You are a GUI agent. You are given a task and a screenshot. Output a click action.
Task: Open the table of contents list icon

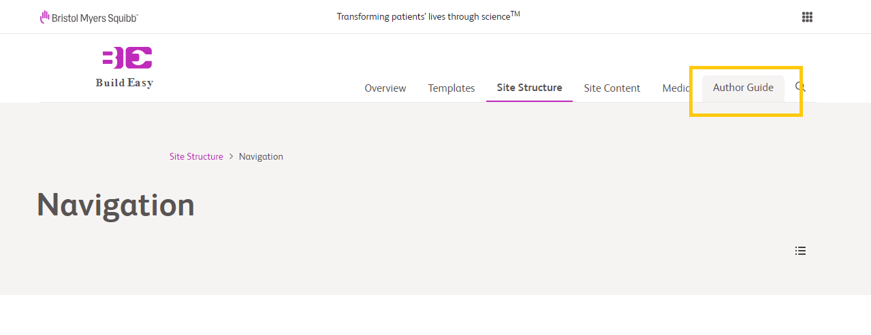800,251
